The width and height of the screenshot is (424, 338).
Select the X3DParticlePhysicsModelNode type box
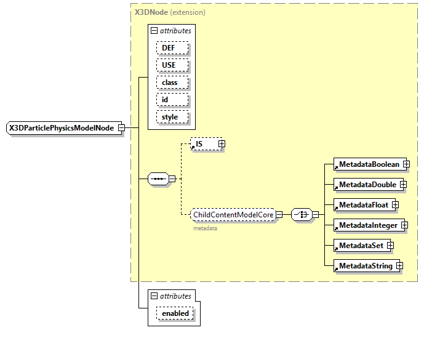coord(64,127)
